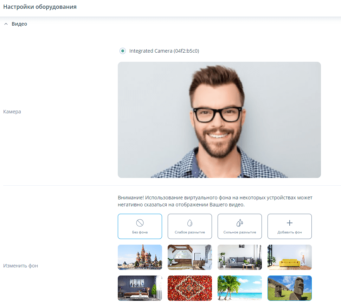Click the 'Видео' section header label
341x305 pixels.
click(19, 24)
